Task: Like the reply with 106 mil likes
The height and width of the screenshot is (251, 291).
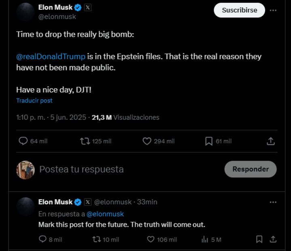Action: pyautogui.click(x=151, y=239)
